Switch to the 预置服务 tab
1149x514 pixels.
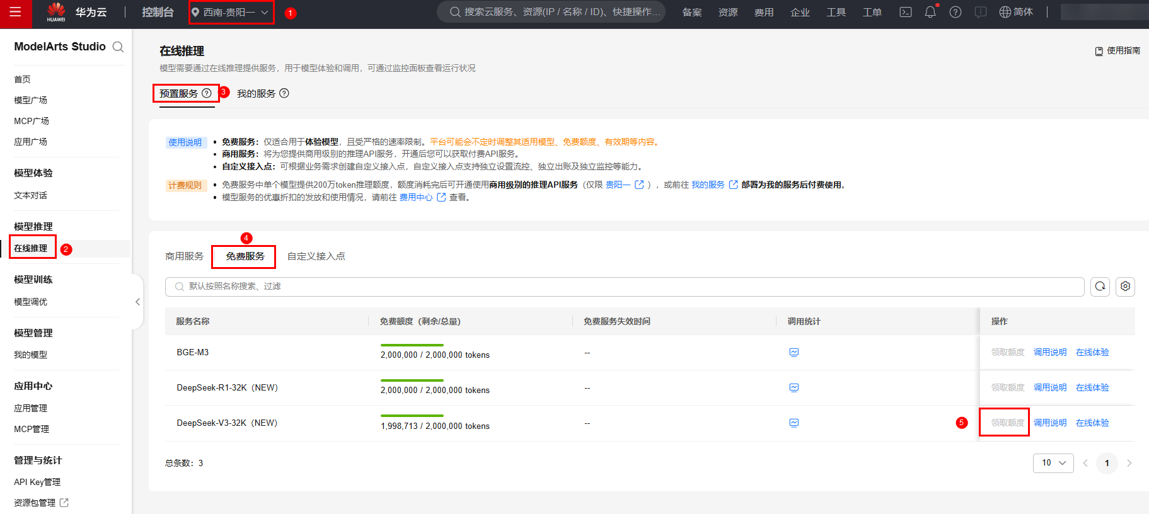click(x=179, y=93)
